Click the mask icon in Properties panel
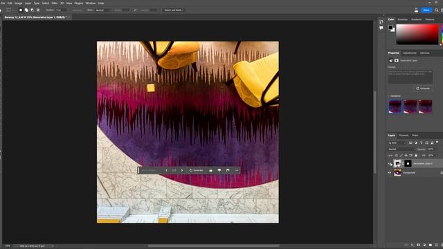The height and width of the screenshot is (249, 443). tap(397, 60)
